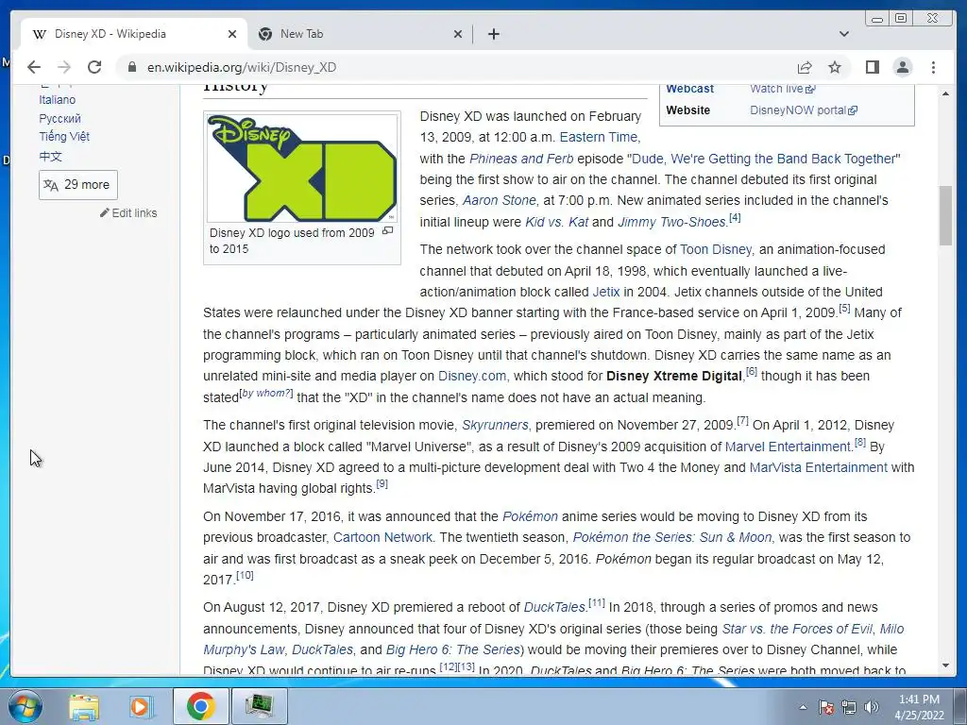This screenshot has width=967, height=725.
Task: Enlarge the Disney XD logo image
Action: pyautogui.click(x=387, y=230)
